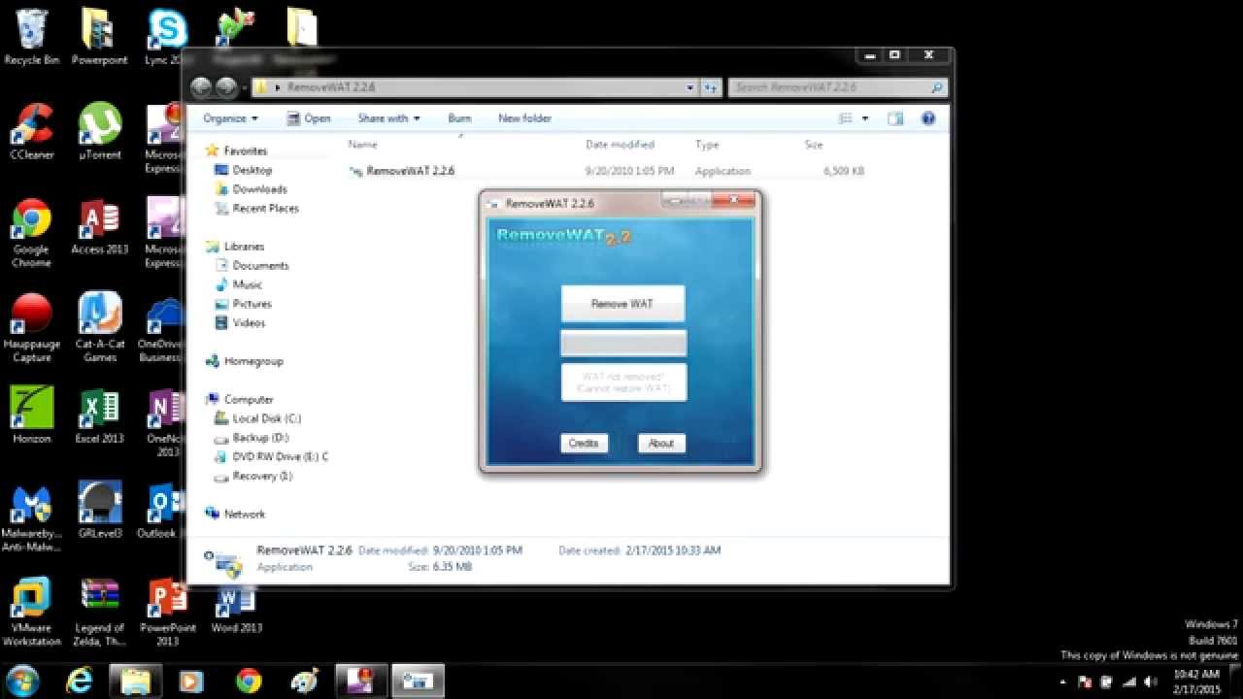The image size is (1243, 699).
Task: Show hidden system tray icons arrow
Action: point(1063,682)
